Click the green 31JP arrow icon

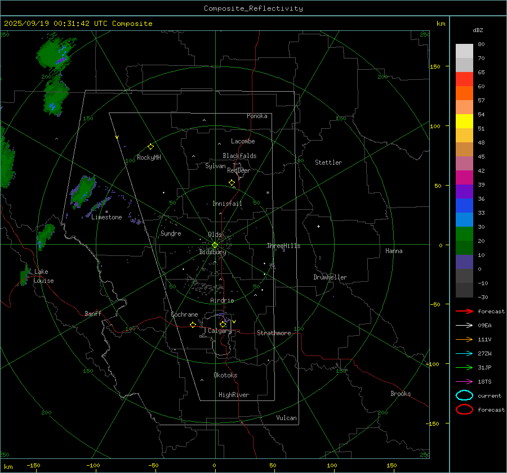point(464,367)
